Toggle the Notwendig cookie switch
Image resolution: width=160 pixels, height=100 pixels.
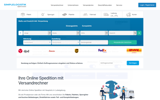[42, 66]
